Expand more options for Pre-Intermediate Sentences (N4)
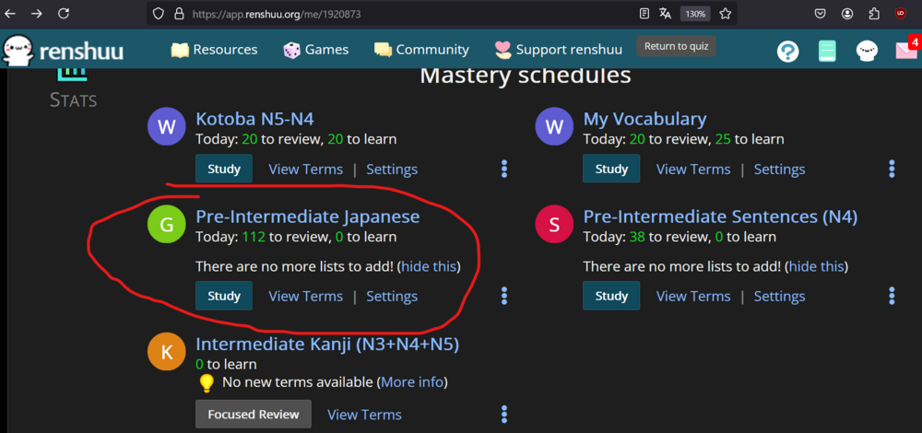922x433 pixels. [x=892, y=296]
